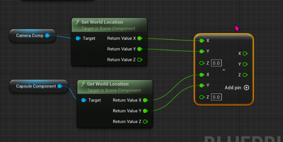Click the Camera Comp node's blue output pin
This screenshot has height=142, width=283.
(48, 36)
